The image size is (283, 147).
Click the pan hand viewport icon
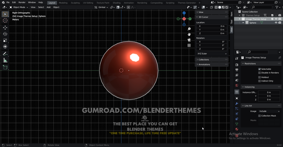click(x=189, y=34)
